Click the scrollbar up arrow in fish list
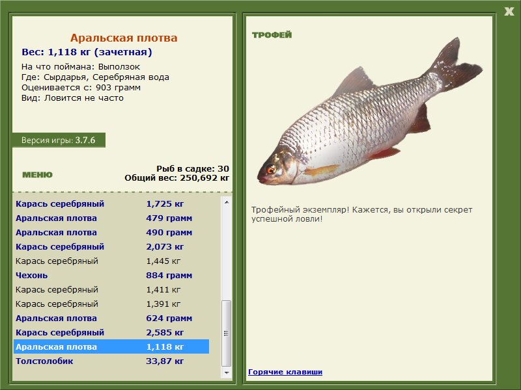 226,202
